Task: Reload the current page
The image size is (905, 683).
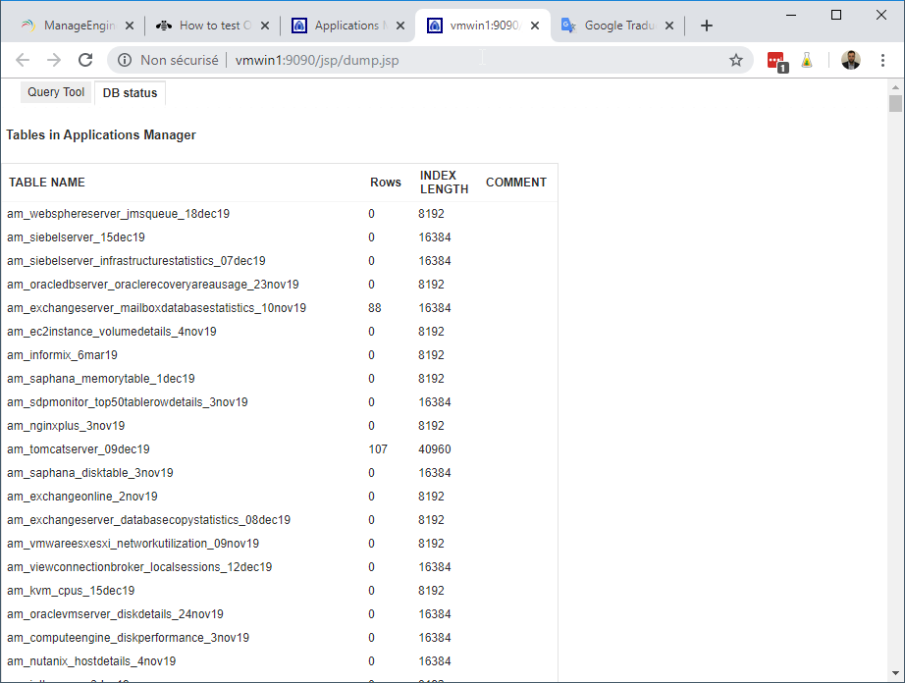Action: (x=85, y=60)
